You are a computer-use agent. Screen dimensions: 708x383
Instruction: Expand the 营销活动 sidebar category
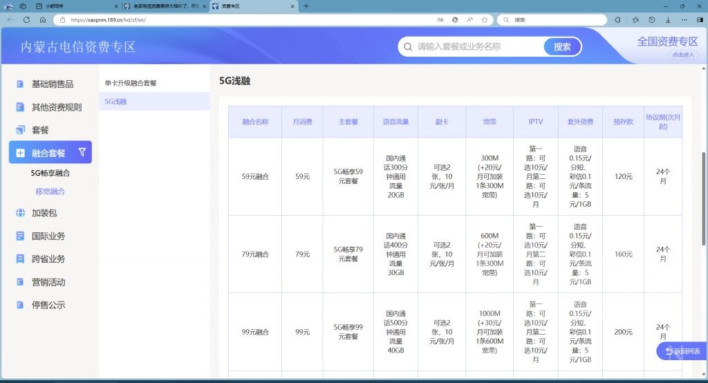tap(48, 282)
